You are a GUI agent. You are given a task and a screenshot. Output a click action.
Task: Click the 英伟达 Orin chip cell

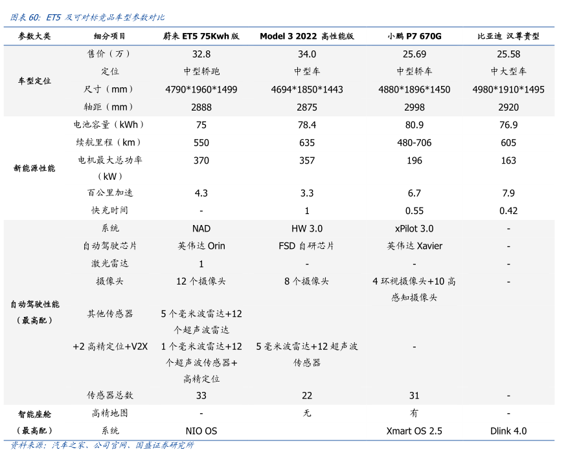pyautogui.click(x=201, y=246)
